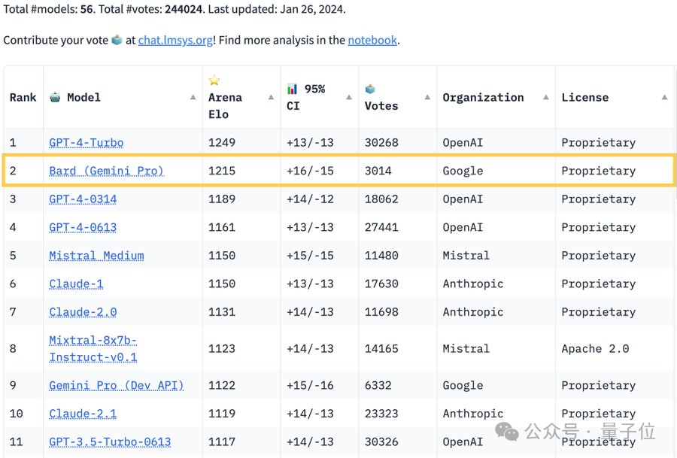
Task: Sort by 95% CI column arrow
Action: pos(349,98)
